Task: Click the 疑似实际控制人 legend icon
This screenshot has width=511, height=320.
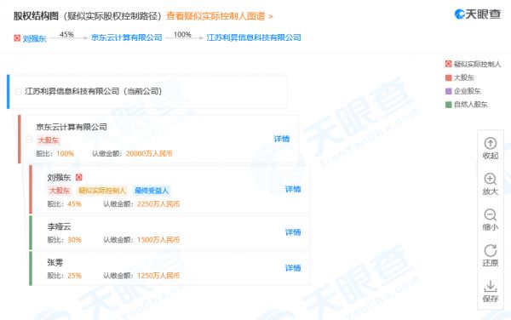Action: [449, 64]
